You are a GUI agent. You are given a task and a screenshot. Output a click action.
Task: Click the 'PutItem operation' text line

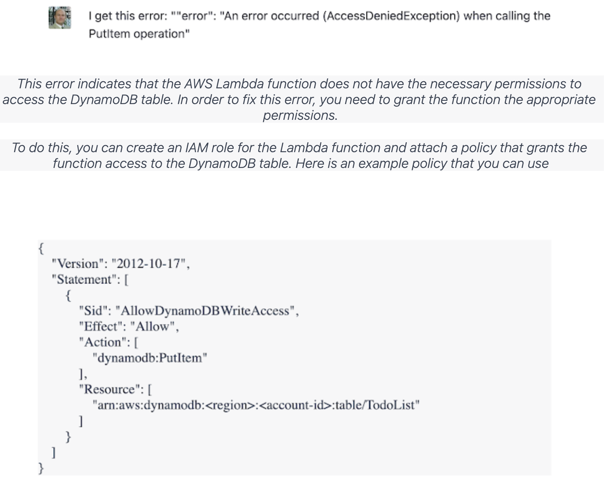(139, 34)
